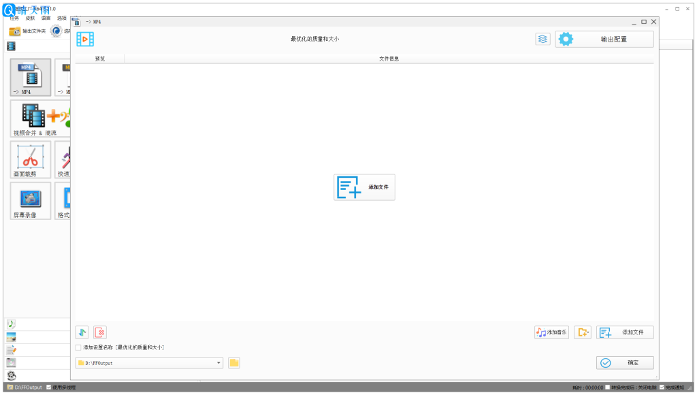Click the 输出配置 output settings button
This screenshot has width=697, height=395.
604,39
